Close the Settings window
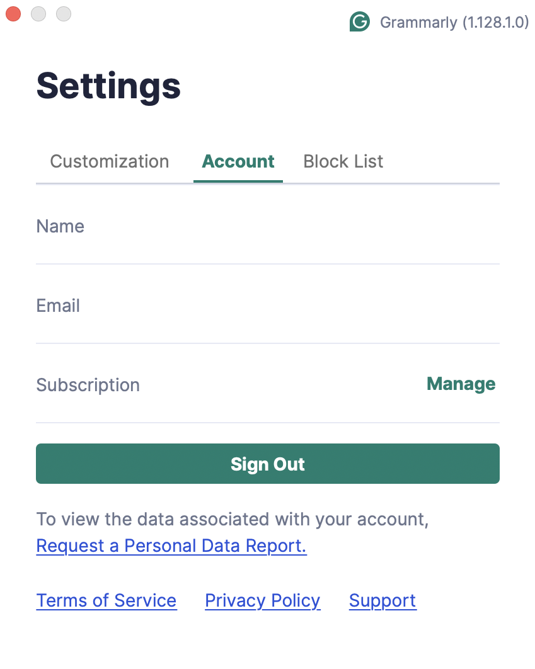The image size is (535, 669). tap(13, 13)
